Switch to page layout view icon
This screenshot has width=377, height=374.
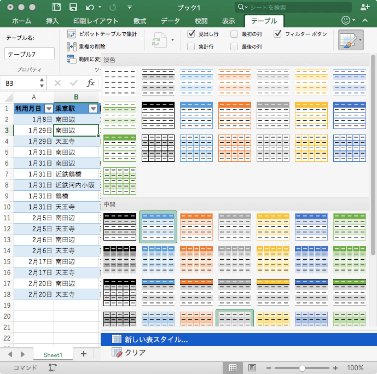pyautogui.click(x=252, y=367)
